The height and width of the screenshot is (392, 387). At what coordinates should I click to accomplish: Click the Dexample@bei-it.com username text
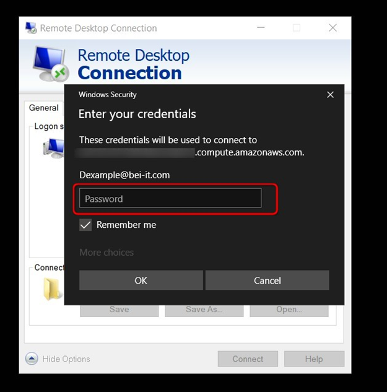[x=124, y=175]
